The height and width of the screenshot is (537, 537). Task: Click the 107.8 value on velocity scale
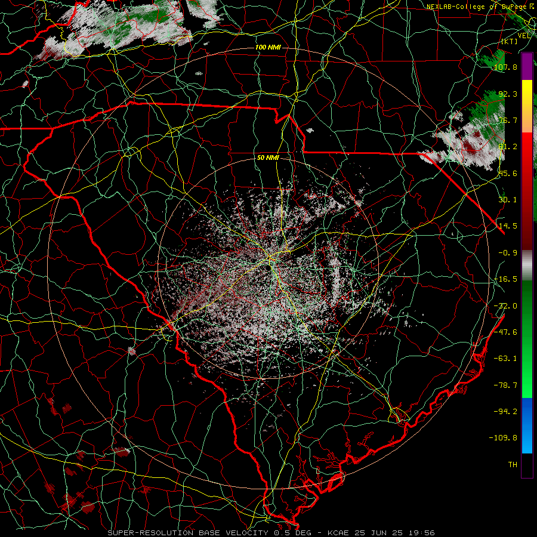pos(505,67)
